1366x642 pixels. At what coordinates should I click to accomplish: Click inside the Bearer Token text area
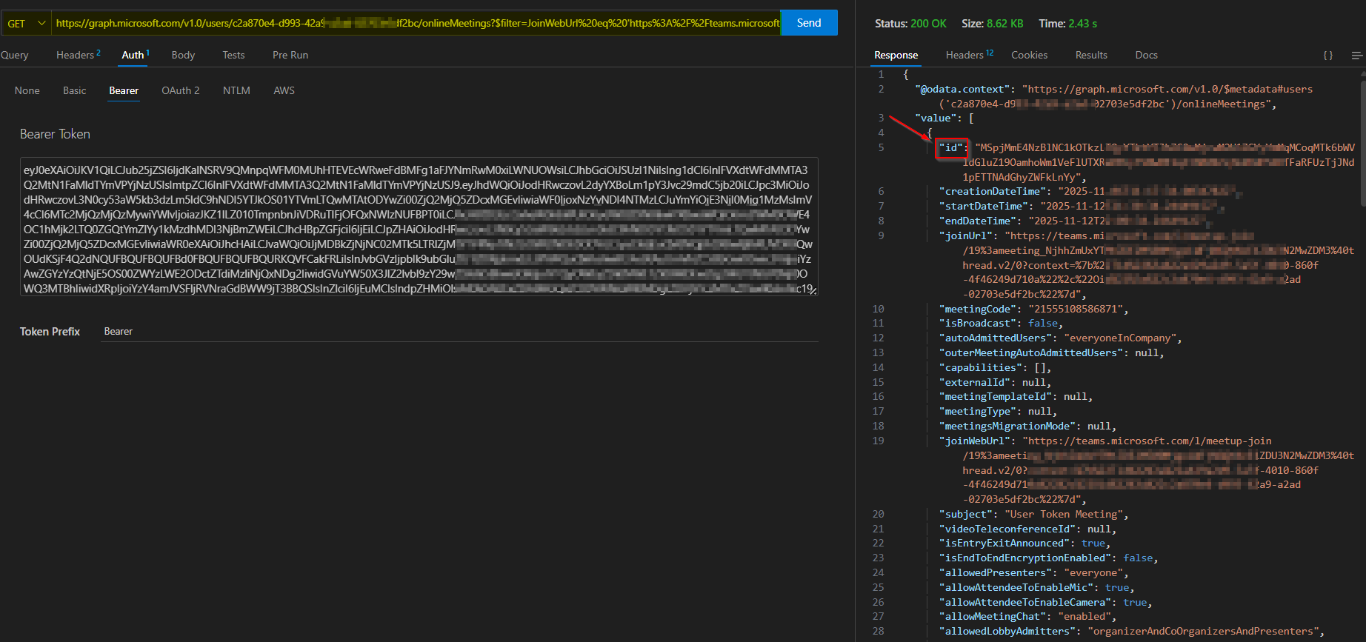coord(419,227)
